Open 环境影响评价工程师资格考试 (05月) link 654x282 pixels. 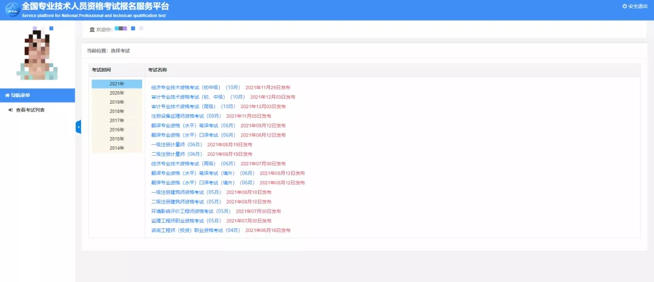point(191,211)
